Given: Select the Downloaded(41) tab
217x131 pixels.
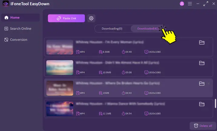Looking at the screenshot, I should pyautogui.click(x=148, y=29).
